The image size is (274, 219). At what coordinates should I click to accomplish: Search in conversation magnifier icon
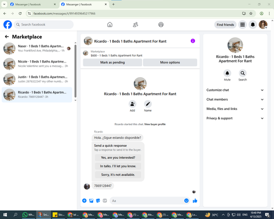coord(243,73)
